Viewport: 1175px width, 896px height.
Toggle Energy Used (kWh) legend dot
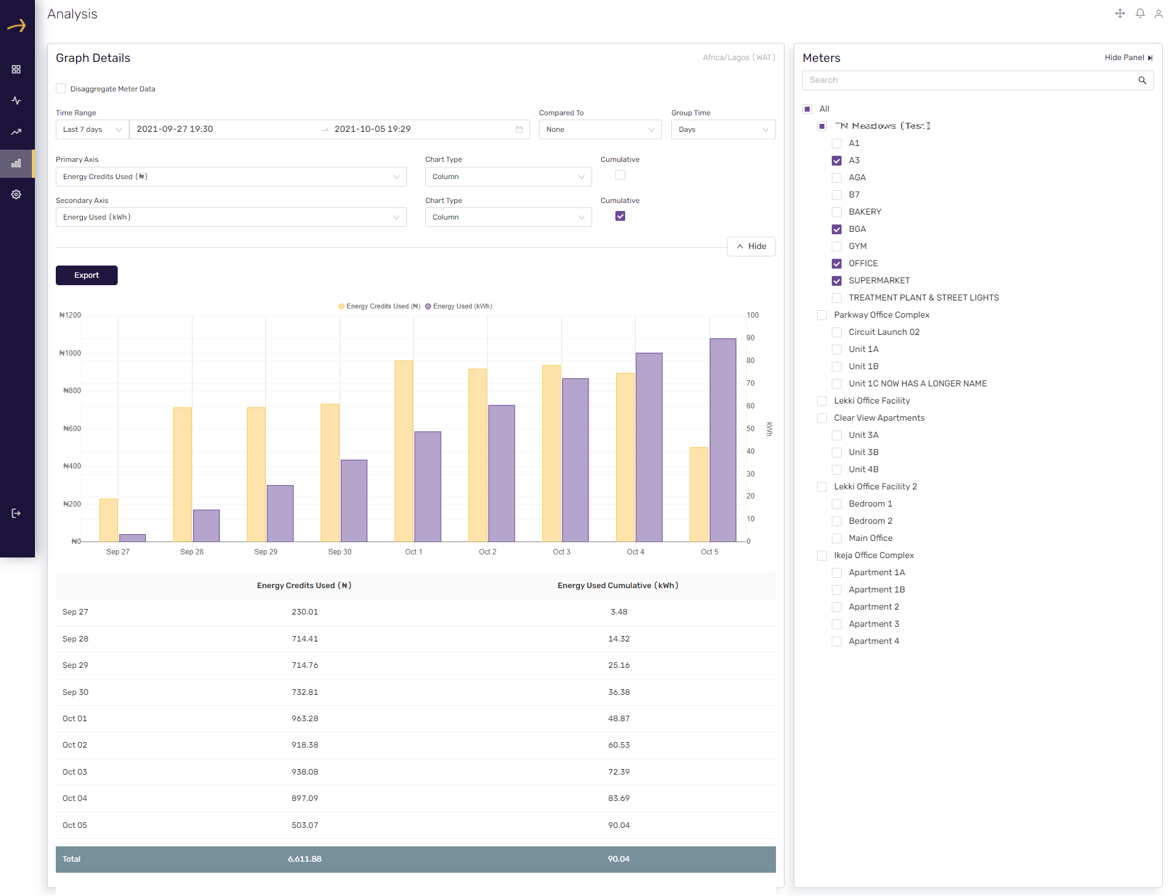(x=428, y=307)
